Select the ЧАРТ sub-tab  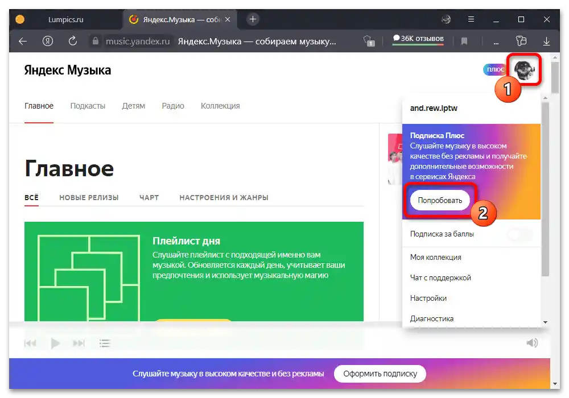149,197
